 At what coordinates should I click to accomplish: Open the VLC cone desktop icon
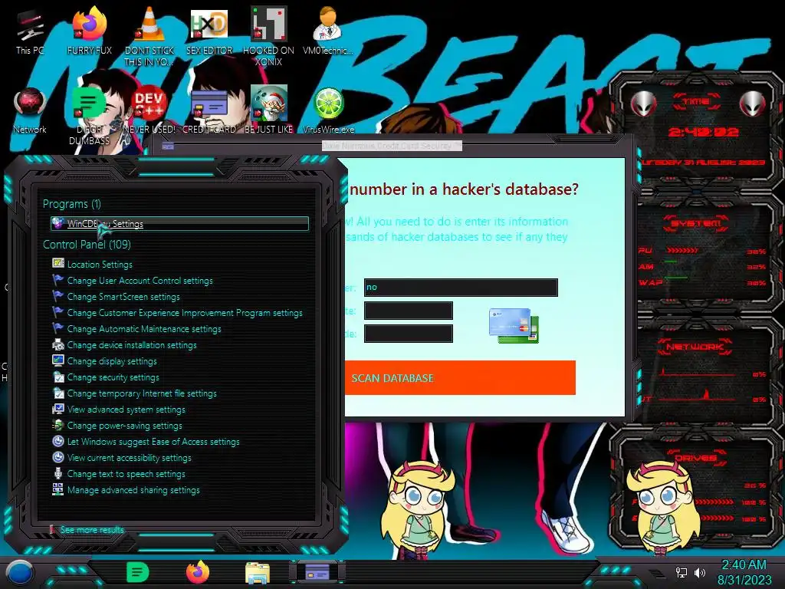(x=149, y=36)
